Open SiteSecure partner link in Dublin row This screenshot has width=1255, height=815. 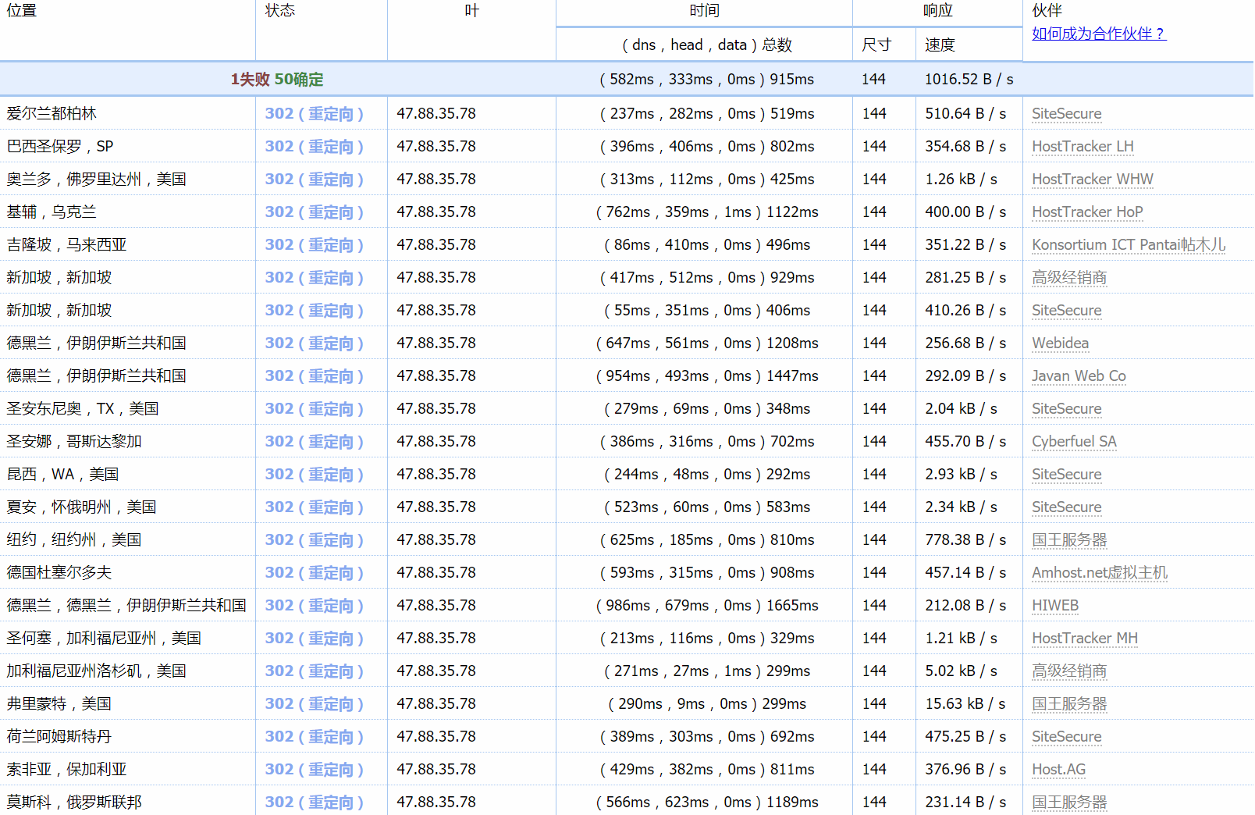point(1066,114)
